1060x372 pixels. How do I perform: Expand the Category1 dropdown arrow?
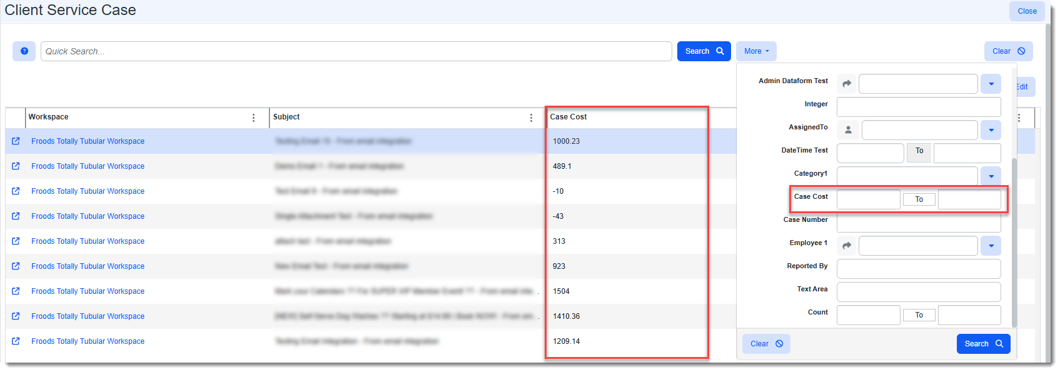coord(991,176)
